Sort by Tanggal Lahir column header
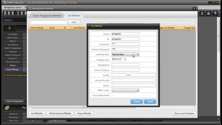The image size is (222, 125). [x=187, y=28]
